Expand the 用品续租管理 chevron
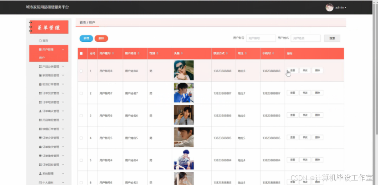 (x=63, y=120)
